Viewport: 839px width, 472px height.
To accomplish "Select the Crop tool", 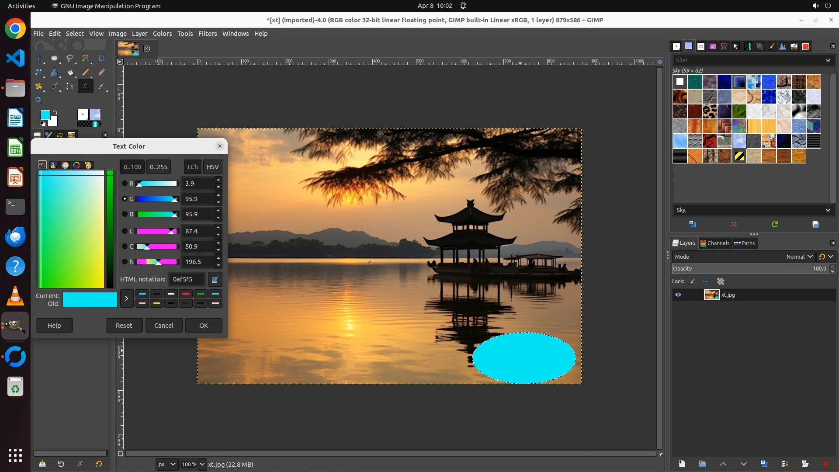I will (x=101, y=58).
